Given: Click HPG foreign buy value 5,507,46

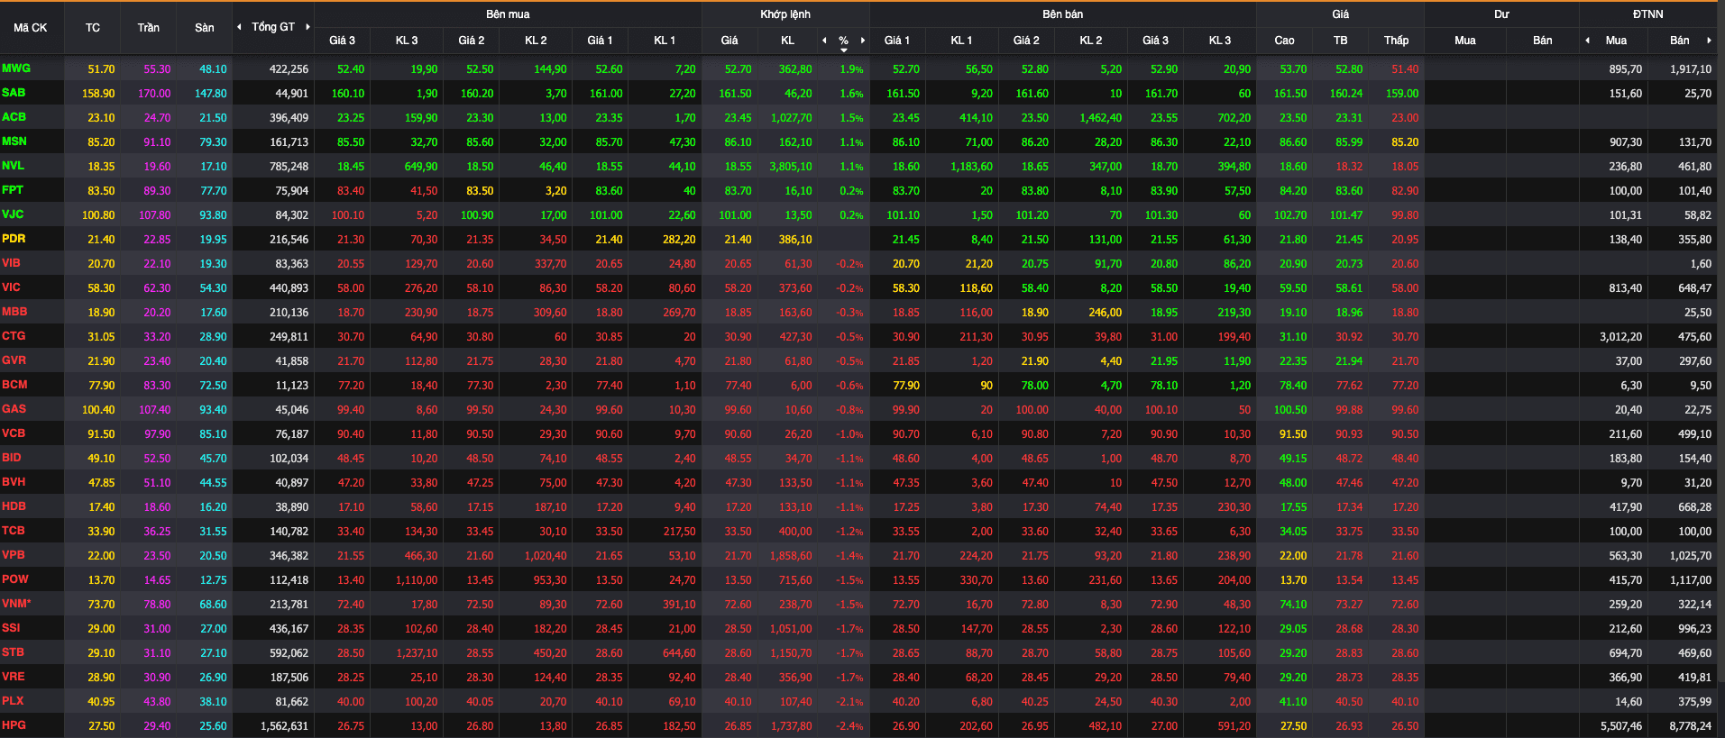Looking at the screenshot, I should click(1621, 726).
